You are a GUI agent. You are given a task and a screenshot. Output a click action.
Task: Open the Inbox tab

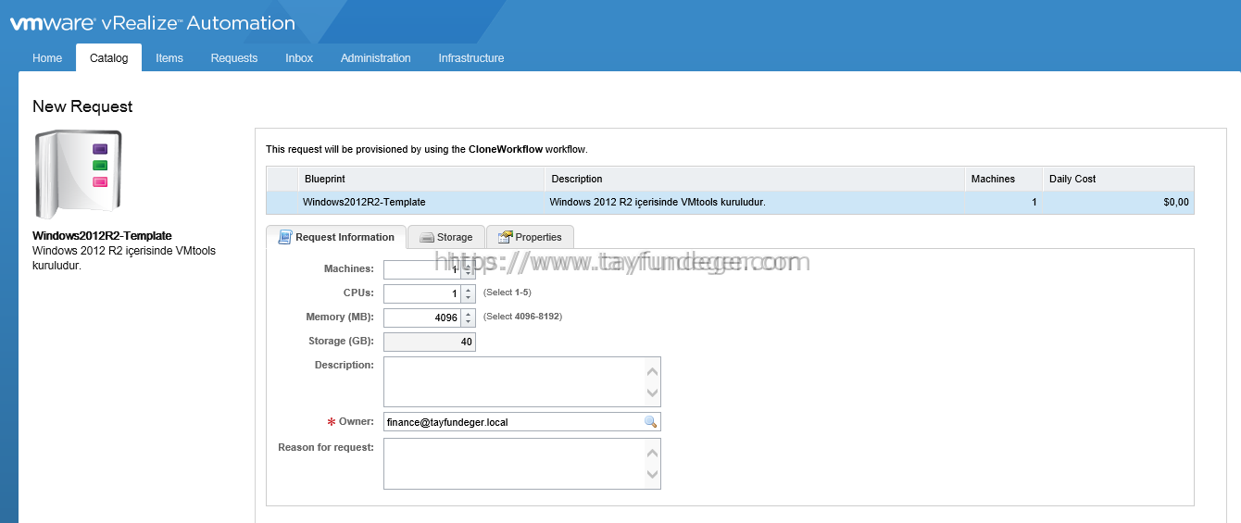[x=299, y=57]
